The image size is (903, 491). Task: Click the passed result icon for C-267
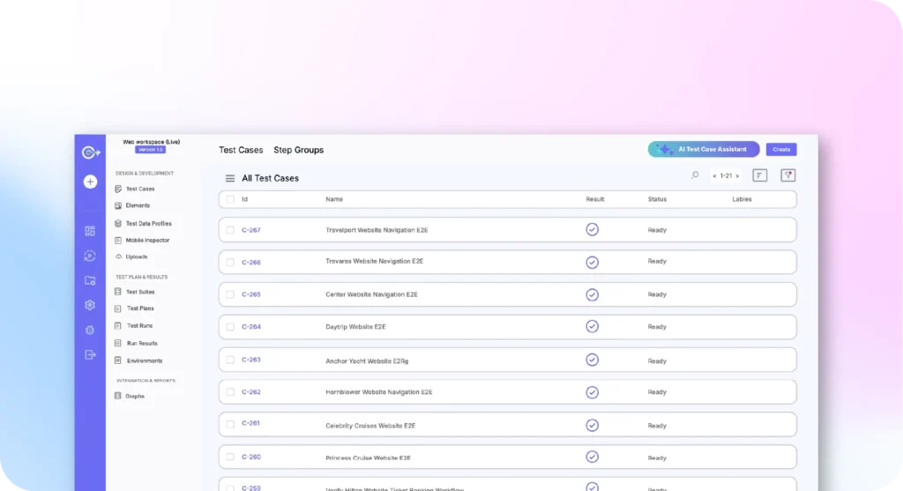[x=592, y=229]
